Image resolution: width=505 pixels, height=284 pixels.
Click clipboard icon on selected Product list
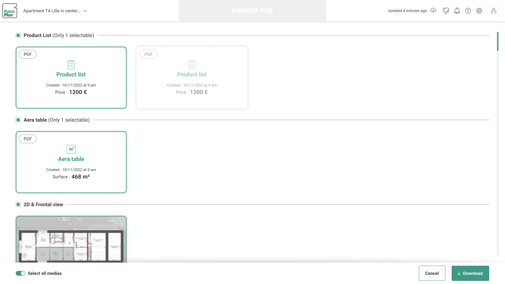coord(71,65)
